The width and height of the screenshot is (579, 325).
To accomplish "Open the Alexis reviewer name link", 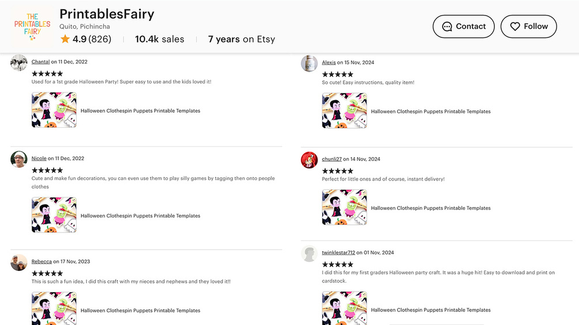I will click(329, 62).
